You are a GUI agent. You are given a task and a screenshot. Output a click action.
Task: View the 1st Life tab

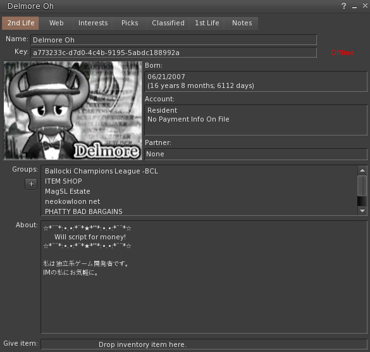(207, 23)
